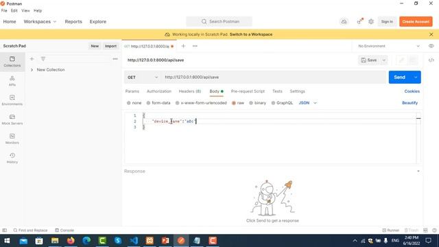The height and width of the screenshot is (247, 439).
Task: Open Find and Replace
Action: pos(30,231)
